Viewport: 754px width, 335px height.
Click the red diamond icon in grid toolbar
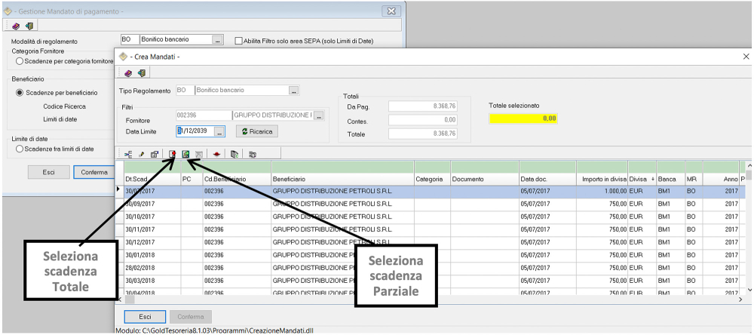click(216, 154)
